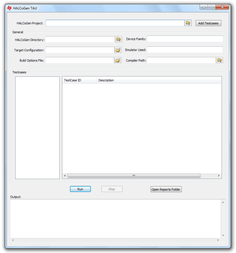This screenshot has height=253, width=236.
Task: Open Target Configuration file browser
Action: click(x=118, y=50)
